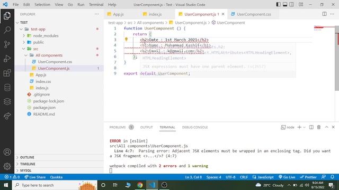Open the layered stack icon view
Screen dimensions: 339x190
tap(7, 101)
